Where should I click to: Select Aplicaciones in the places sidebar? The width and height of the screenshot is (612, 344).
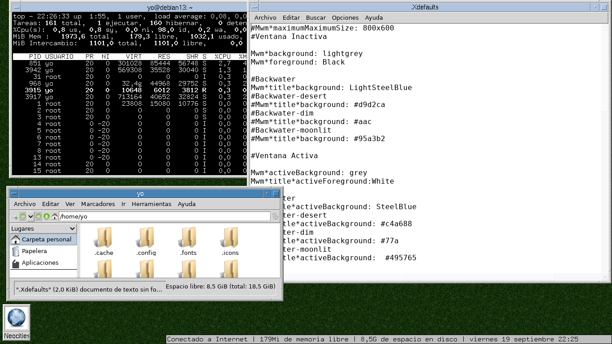point(40,263)
